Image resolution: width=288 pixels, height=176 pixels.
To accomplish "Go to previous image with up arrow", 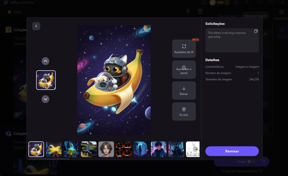I will [x=45, y=61].
